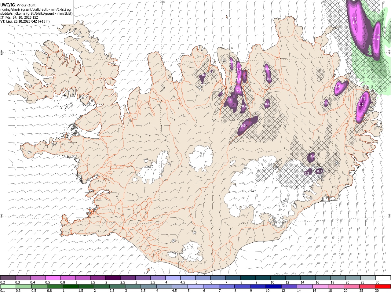
Task: Click the darkest purple 2 mm legend swatch
Action: click(x=112, y=278)
